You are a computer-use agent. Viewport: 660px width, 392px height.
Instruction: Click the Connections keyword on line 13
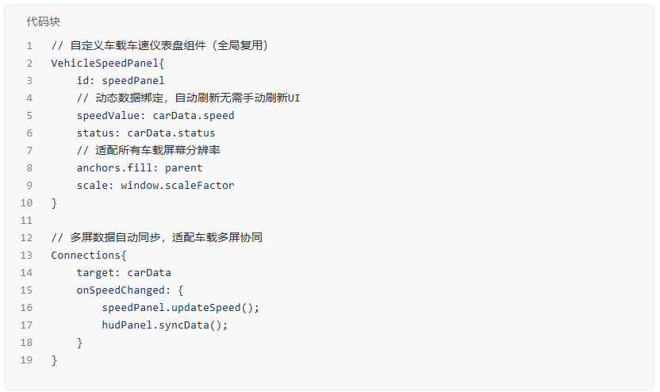coord(86,256)
